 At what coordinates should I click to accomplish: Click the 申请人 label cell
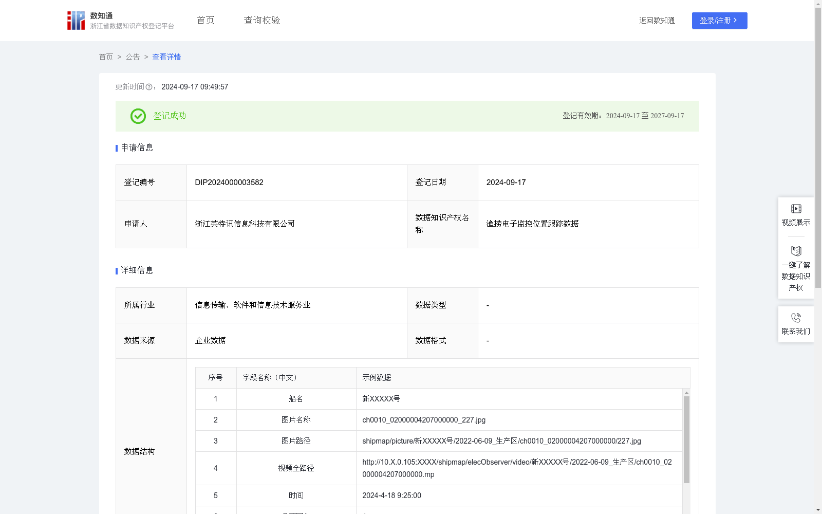[151, 224]
